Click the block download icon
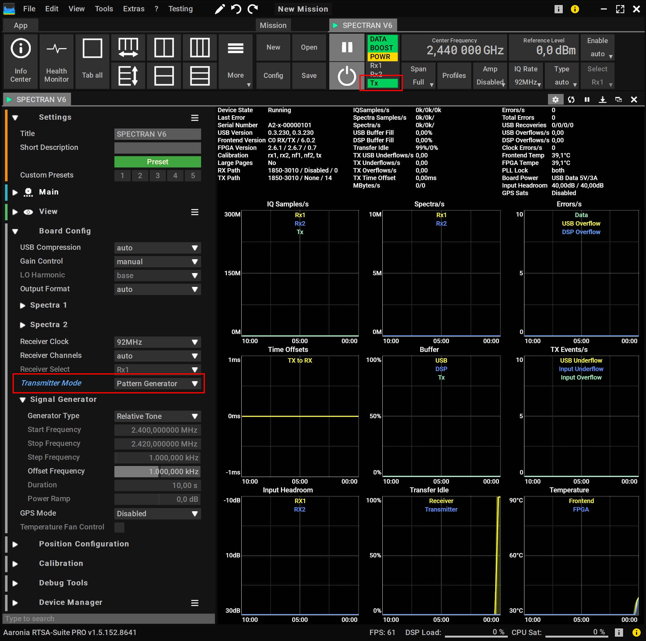Screen dimensions: 646x641 click(603, 100)
